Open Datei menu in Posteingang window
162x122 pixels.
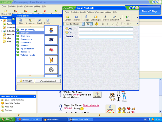tap(4, 6)
